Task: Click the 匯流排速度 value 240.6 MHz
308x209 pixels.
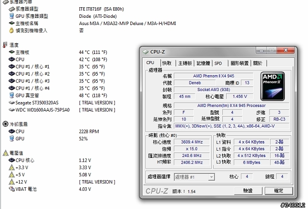Action: point(192,156)
